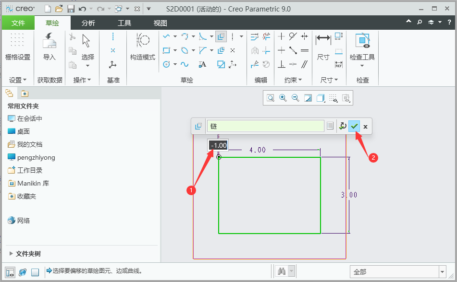Open the 全部 selection filter dropdown
457x282 pixels.
[x=442, y=272]
